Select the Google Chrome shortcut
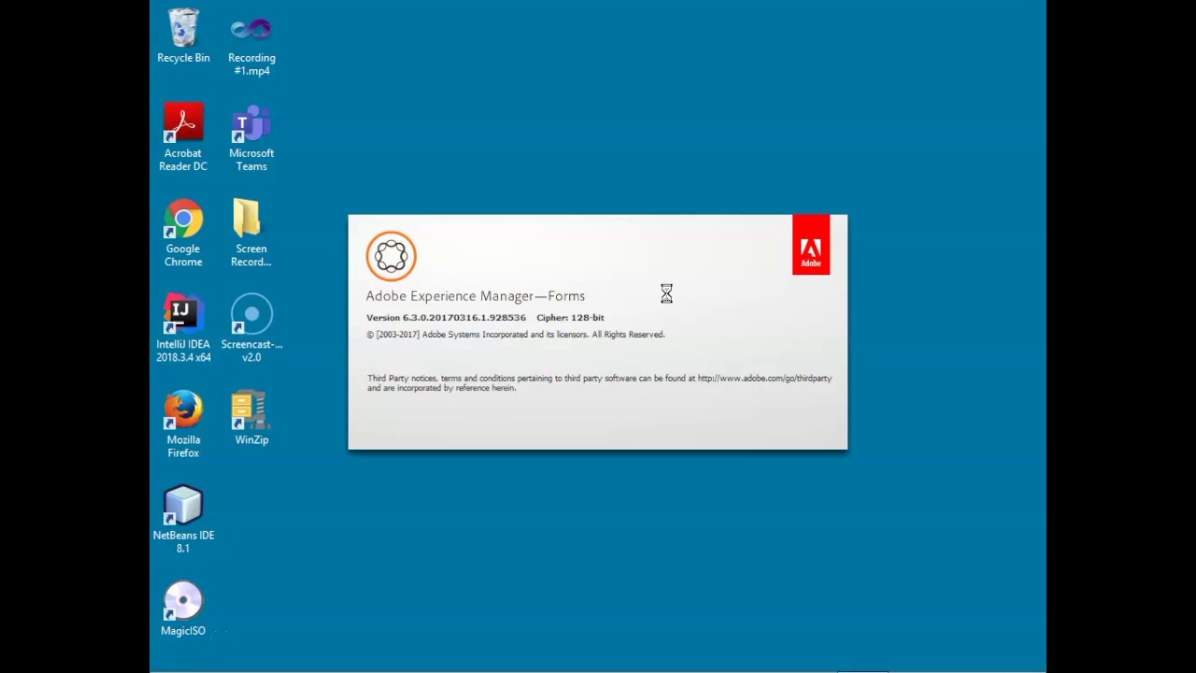 [x=183, y=233]
